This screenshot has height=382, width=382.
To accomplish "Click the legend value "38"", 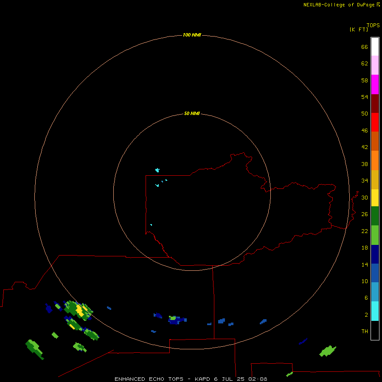I will point(365,164).
